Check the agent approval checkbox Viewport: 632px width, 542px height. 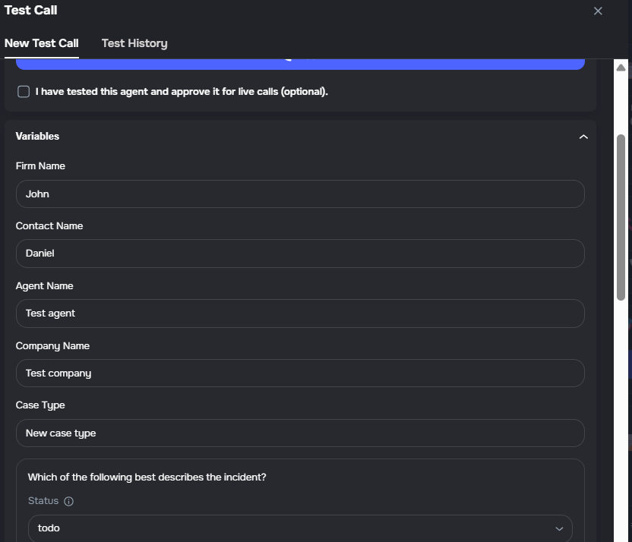[x=24, y=92]
